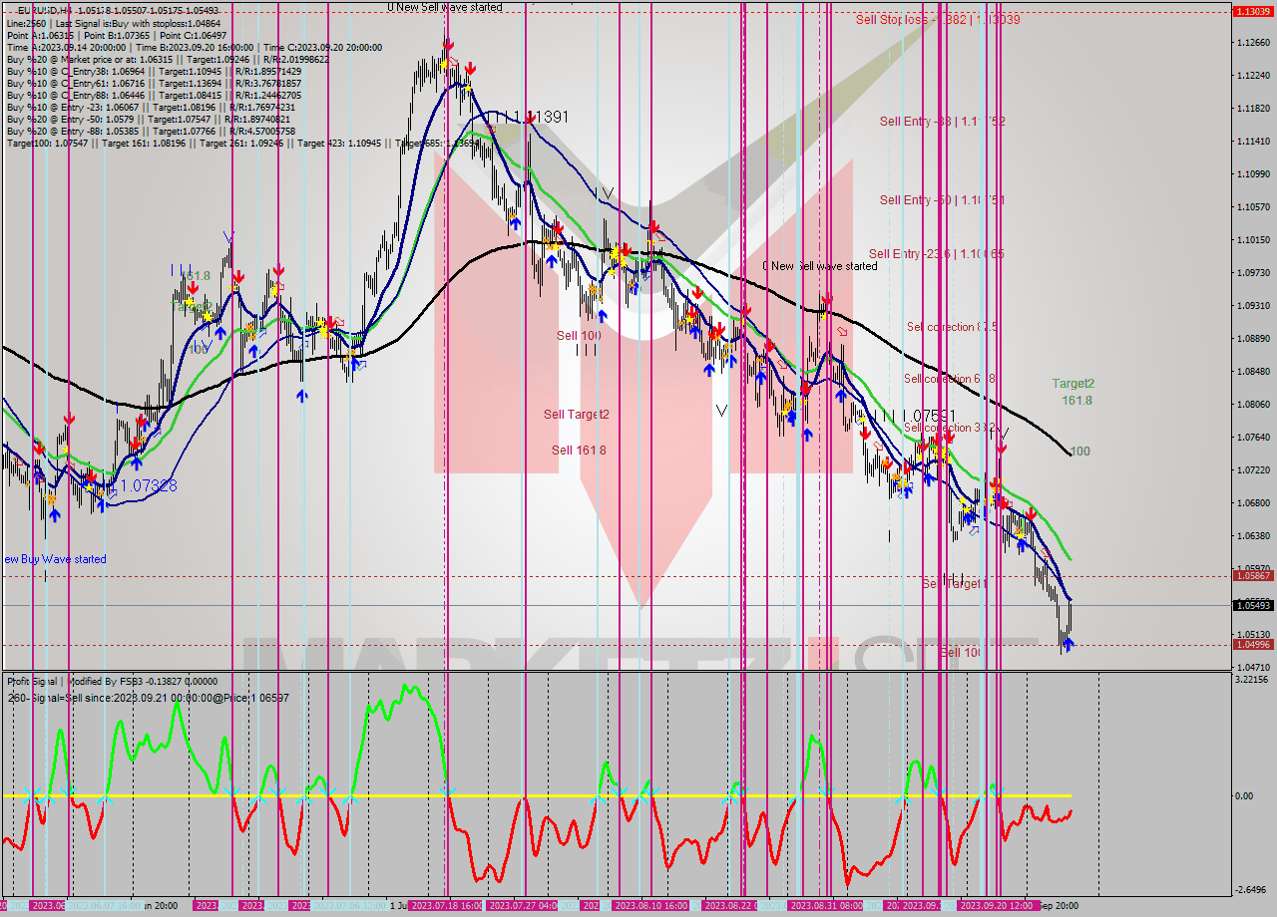This screenshot has height=917, width=1277.
Task: Click the 'Buy %20 @ Entry -50' line
Action: point(148,119)
